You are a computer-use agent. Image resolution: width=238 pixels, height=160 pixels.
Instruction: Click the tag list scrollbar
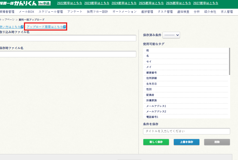[230, 61]
